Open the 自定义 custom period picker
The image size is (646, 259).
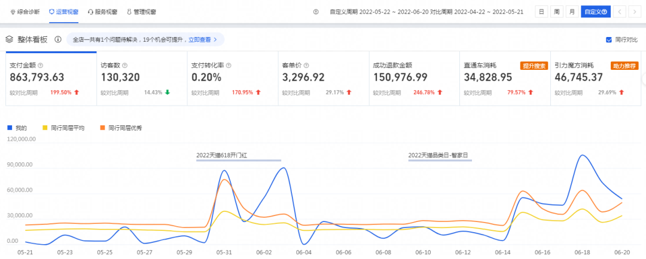pyautogui.click(x=595, y=11)
